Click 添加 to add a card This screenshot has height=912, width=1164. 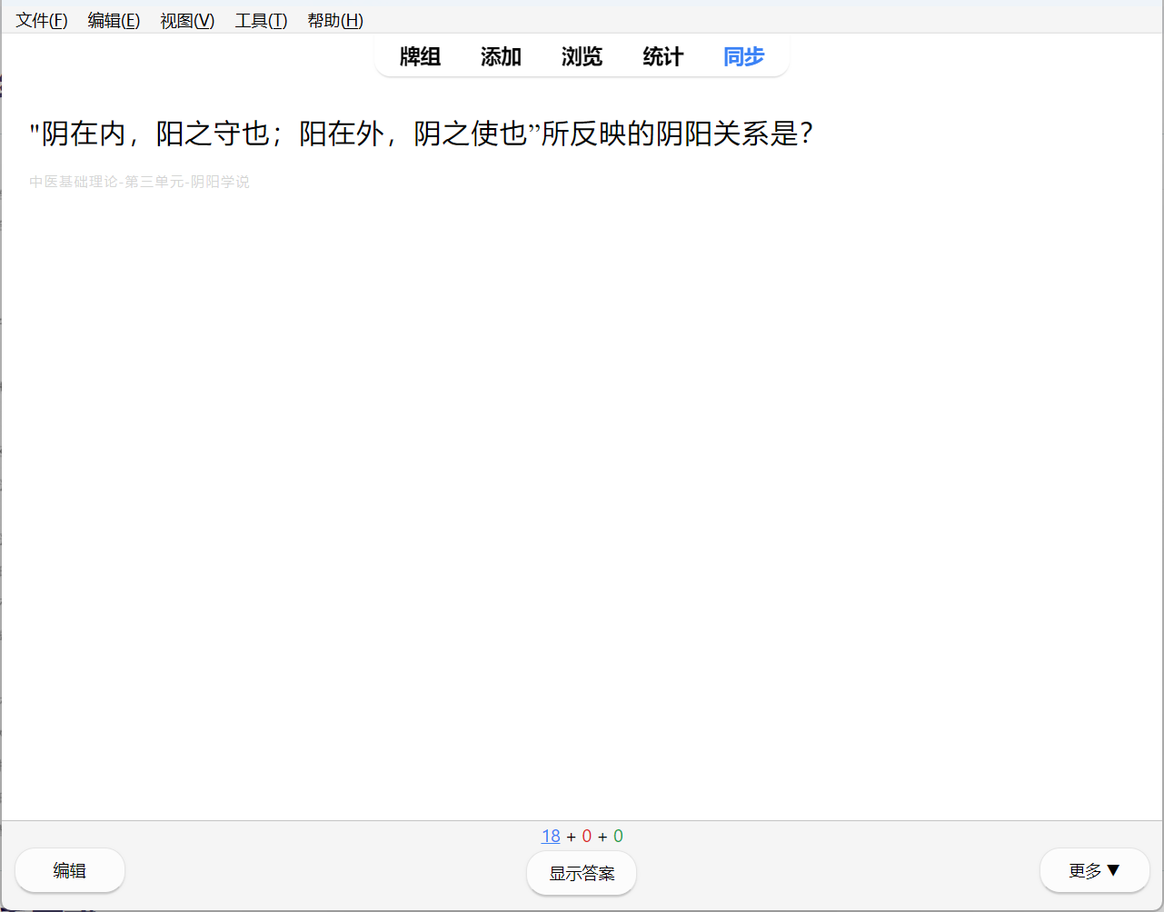501,56
